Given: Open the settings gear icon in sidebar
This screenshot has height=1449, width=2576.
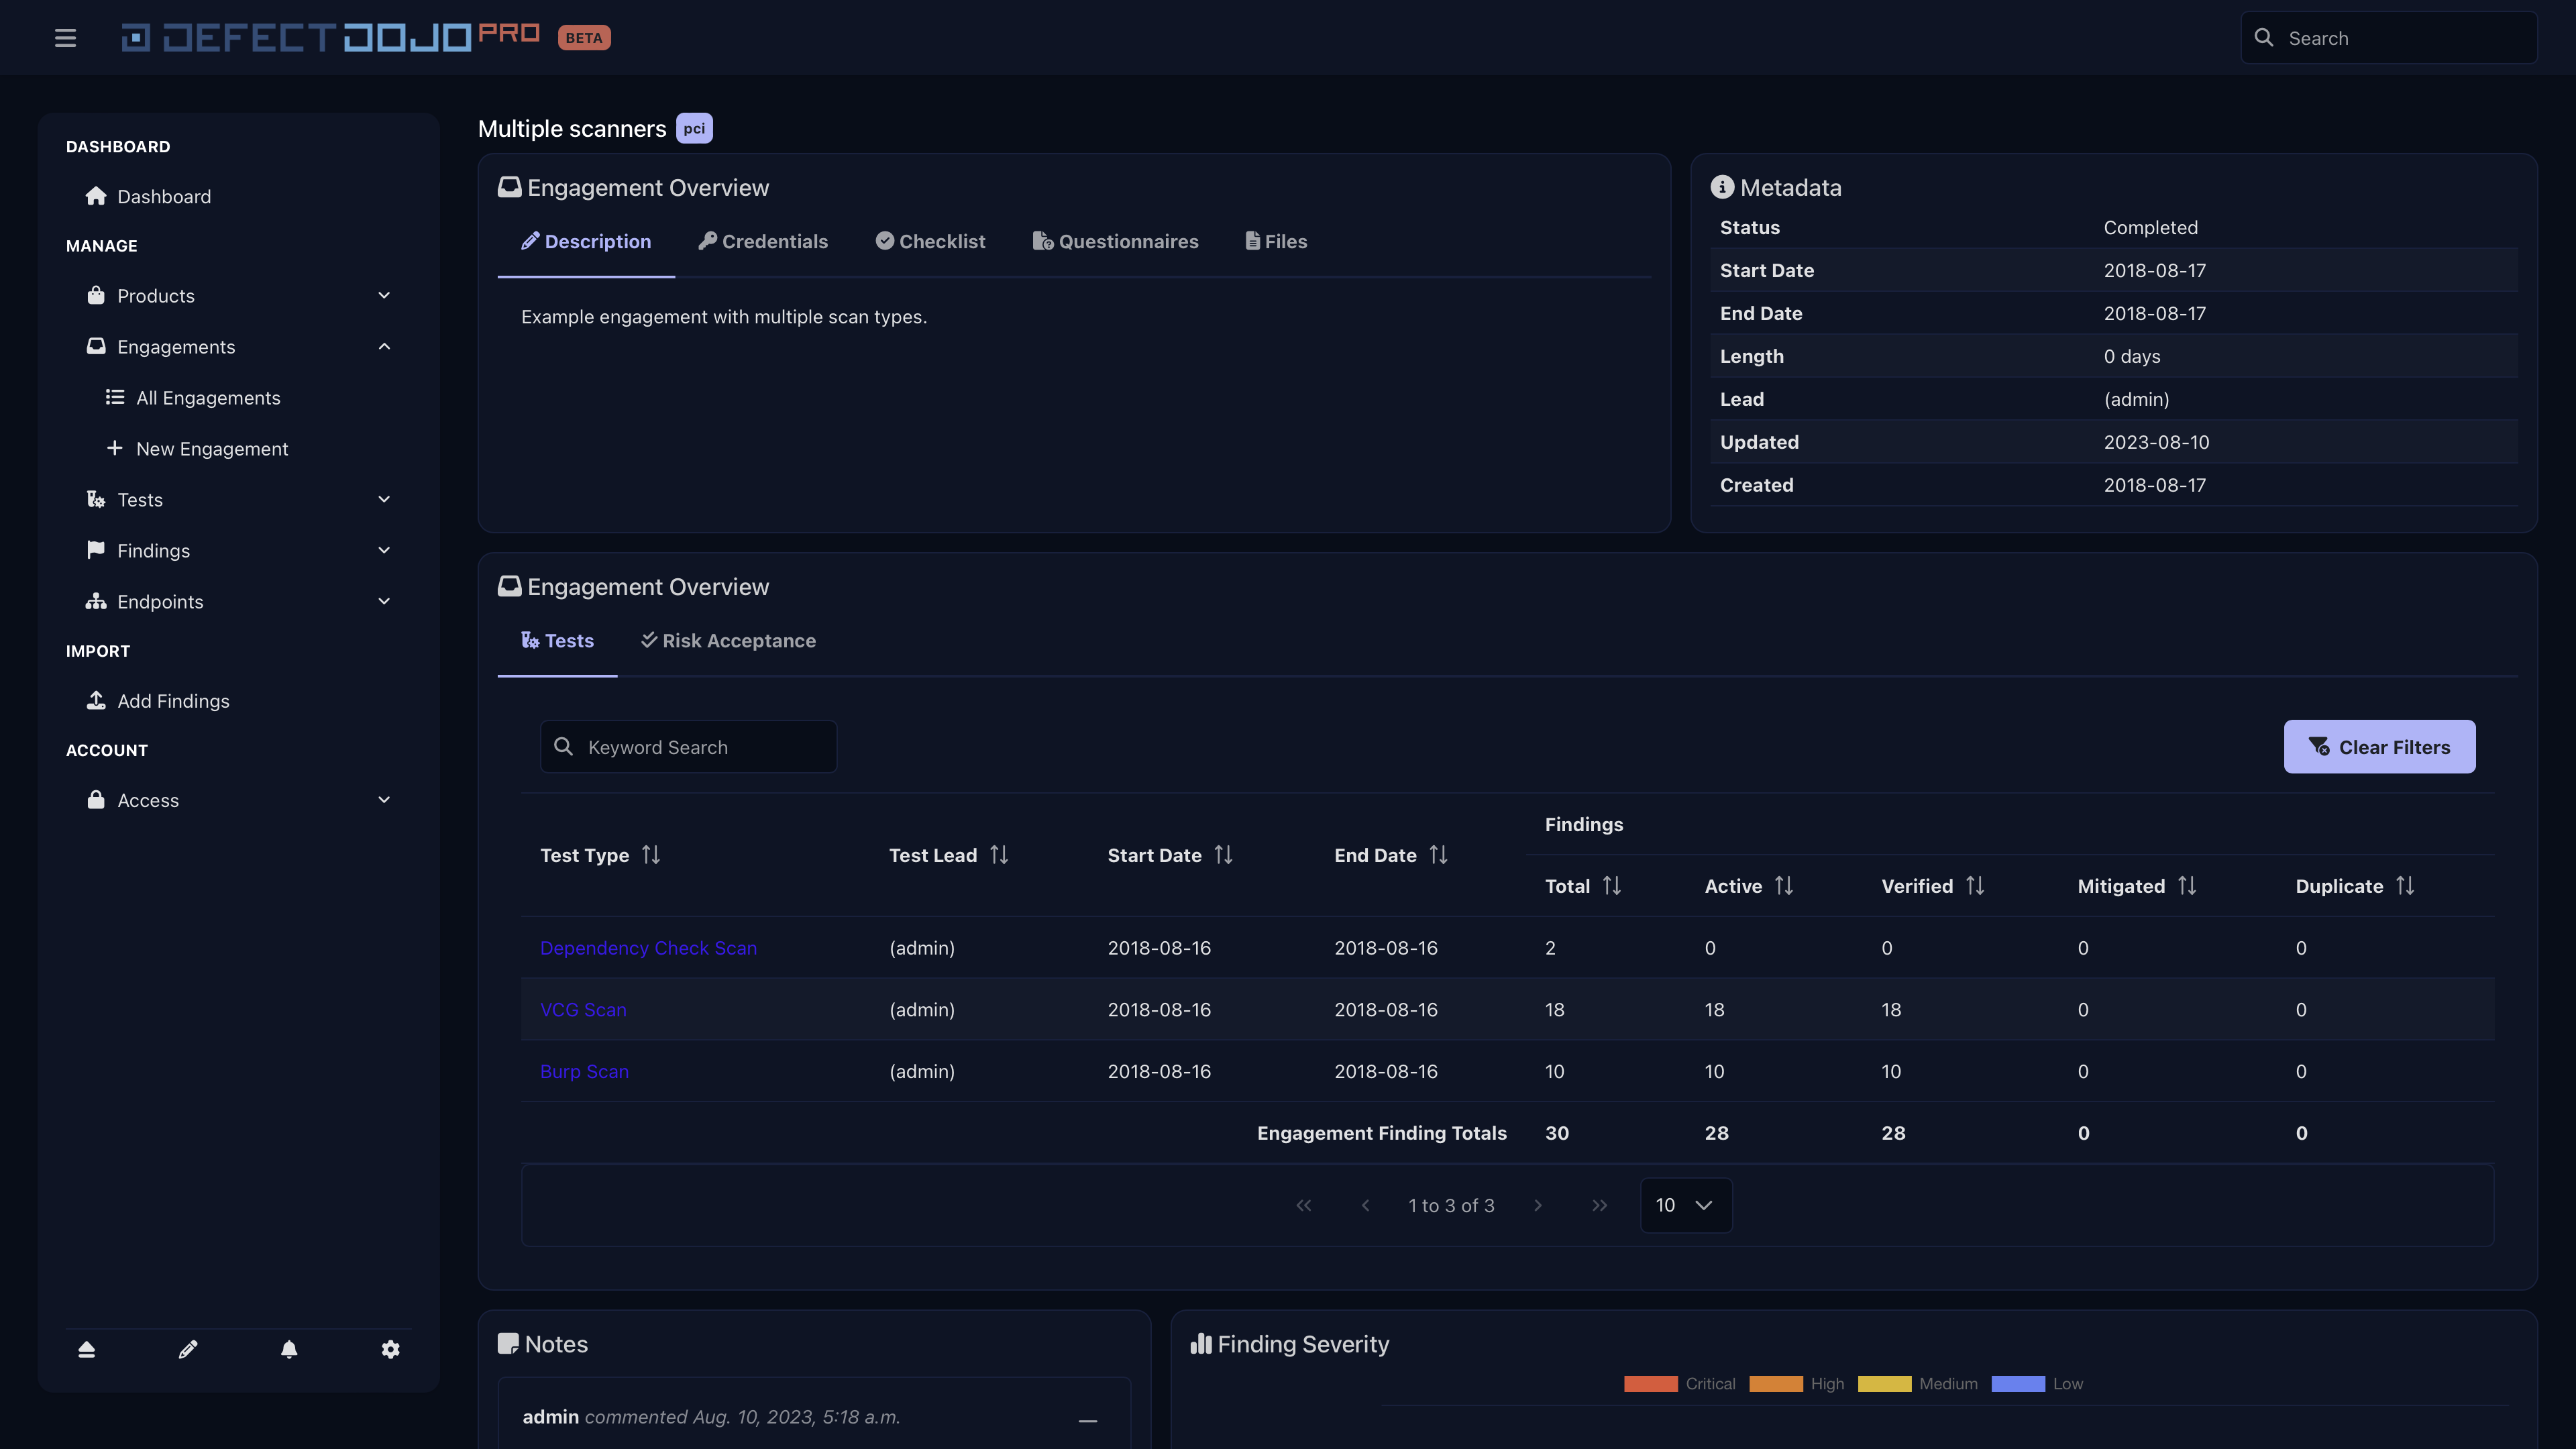Looking at the screenshot, I should click(390, 1349).
